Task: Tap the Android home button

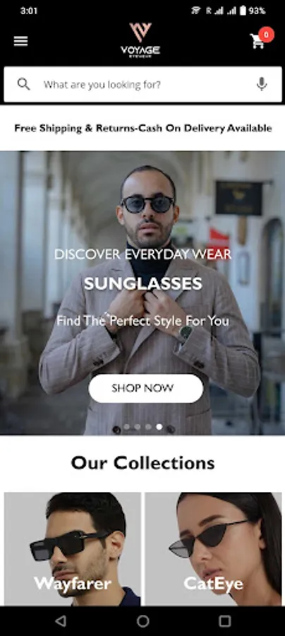Action: click(x=142, y=621)
